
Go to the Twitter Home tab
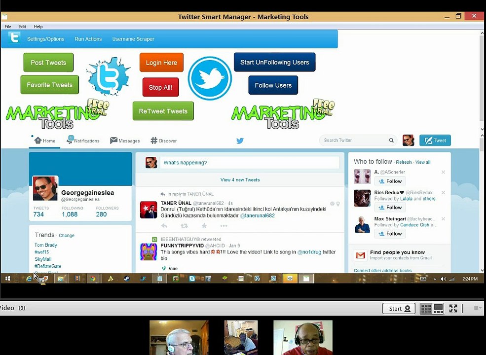(x=45, y=141)
